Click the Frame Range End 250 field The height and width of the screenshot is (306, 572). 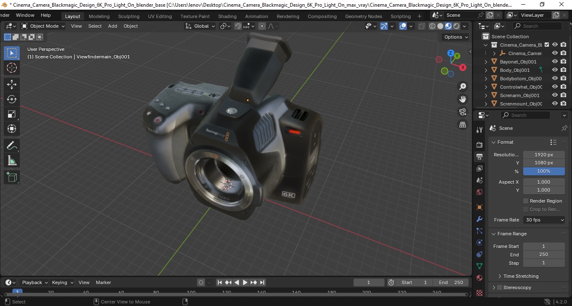pyautogui.click(x=544, y=254)
